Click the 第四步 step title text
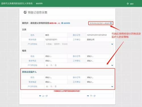 [35, 23]
